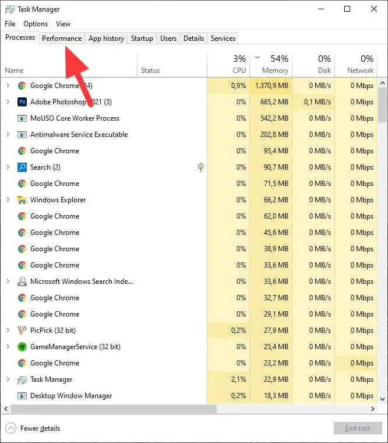Go to the Services tab
Viewport: 388px width, 443px height.
(x=223, y=38)
